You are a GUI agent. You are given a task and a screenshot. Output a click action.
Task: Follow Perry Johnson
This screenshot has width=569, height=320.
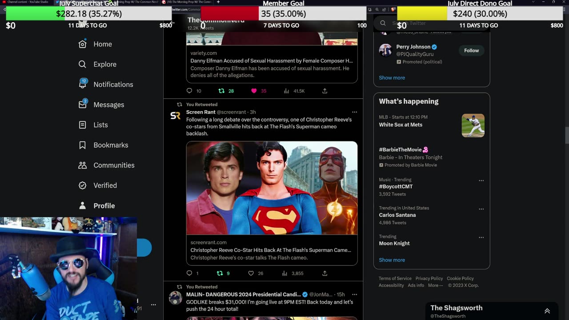point(471,51)
